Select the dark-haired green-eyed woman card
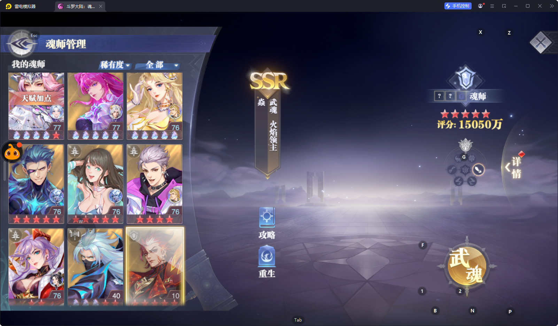Screen dimensions: 558x326 pos(95,184)
